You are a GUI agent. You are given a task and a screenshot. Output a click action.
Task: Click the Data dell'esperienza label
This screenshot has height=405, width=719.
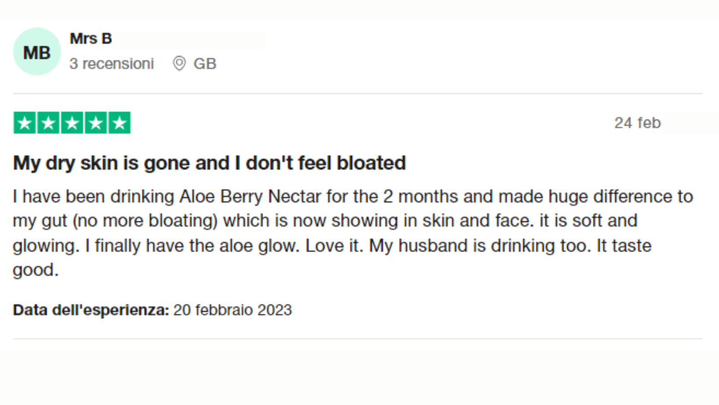(x=91, y=310)
